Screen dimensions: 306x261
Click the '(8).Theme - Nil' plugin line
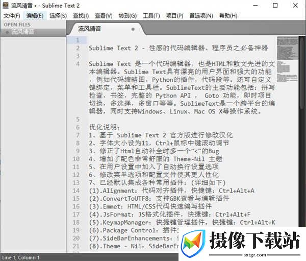134,246
